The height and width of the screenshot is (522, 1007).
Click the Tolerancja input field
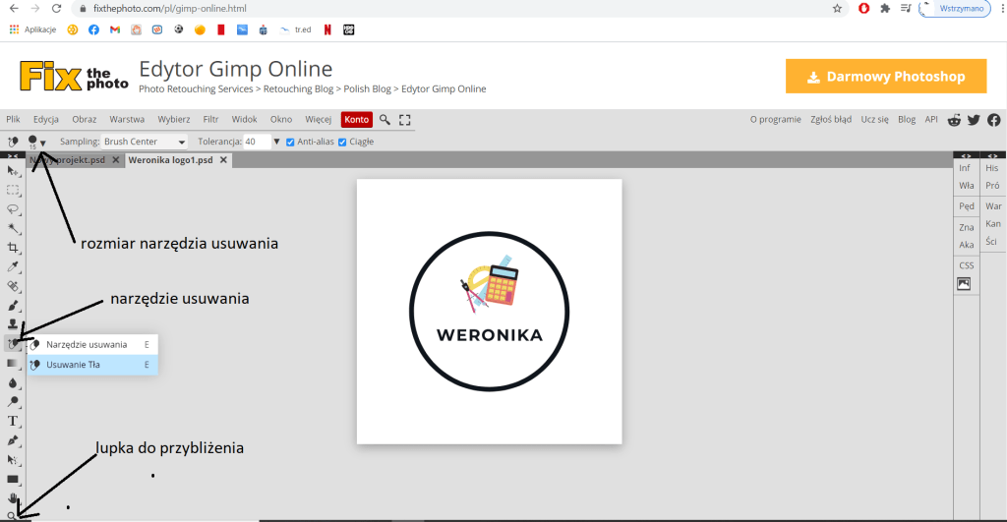pos(256,142)
